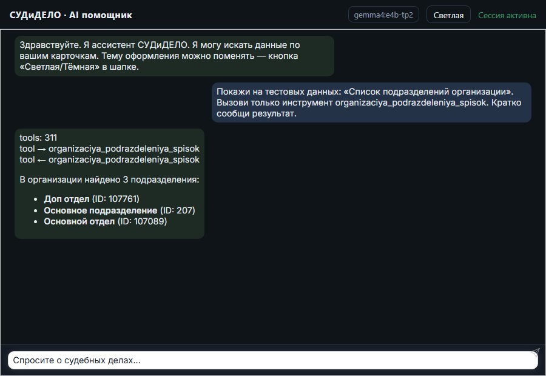Click the AI помощник text in header
The image size is (546, 376).
(101, 15)
